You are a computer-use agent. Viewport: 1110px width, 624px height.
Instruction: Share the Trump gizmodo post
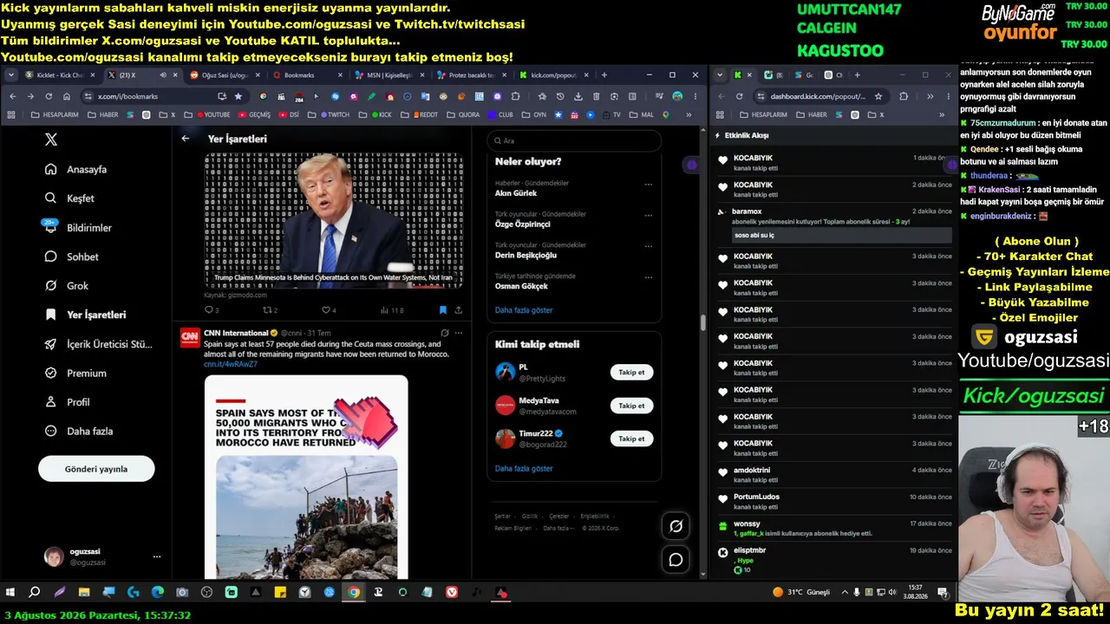tap(458, 309)
